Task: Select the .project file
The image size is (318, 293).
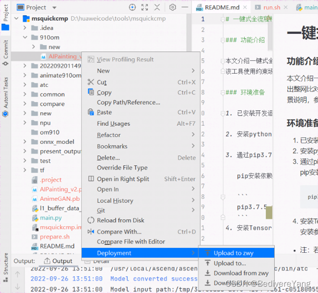Action: click(47, 179)
